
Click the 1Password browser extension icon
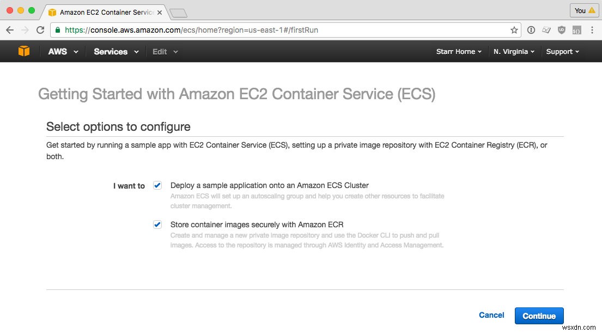(x=531, y=30)
